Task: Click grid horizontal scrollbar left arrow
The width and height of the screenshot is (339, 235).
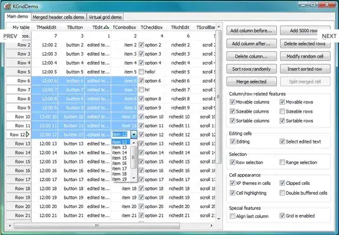Action: 9,226
